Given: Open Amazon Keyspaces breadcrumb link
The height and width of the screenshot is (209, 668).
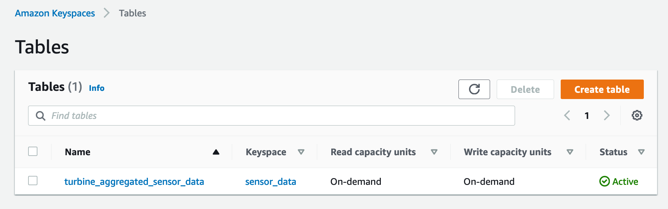Looking at the screenshot, I should coord(55,13).
